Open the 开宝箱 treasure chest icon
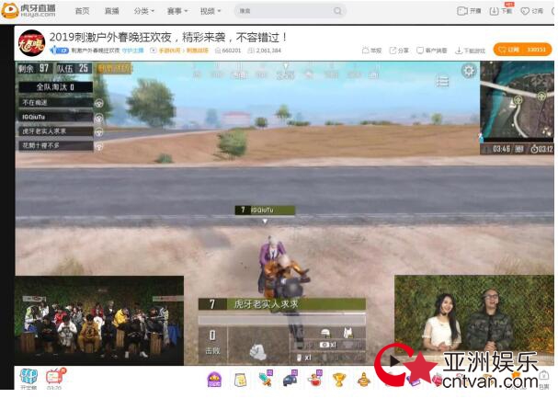 pyautogui.click(x=28, y=379)
